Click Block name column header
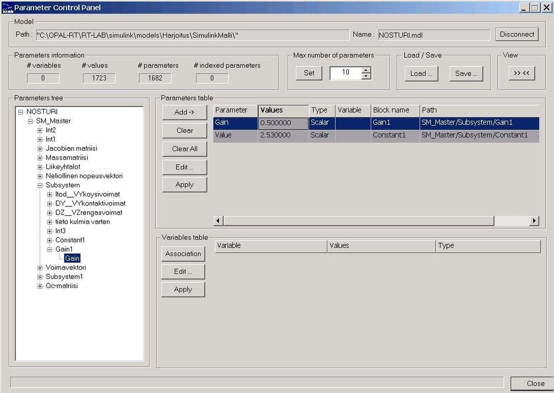The height and width of the screenshot is (393, 554). pyautogui.click(x=395, y=110)
